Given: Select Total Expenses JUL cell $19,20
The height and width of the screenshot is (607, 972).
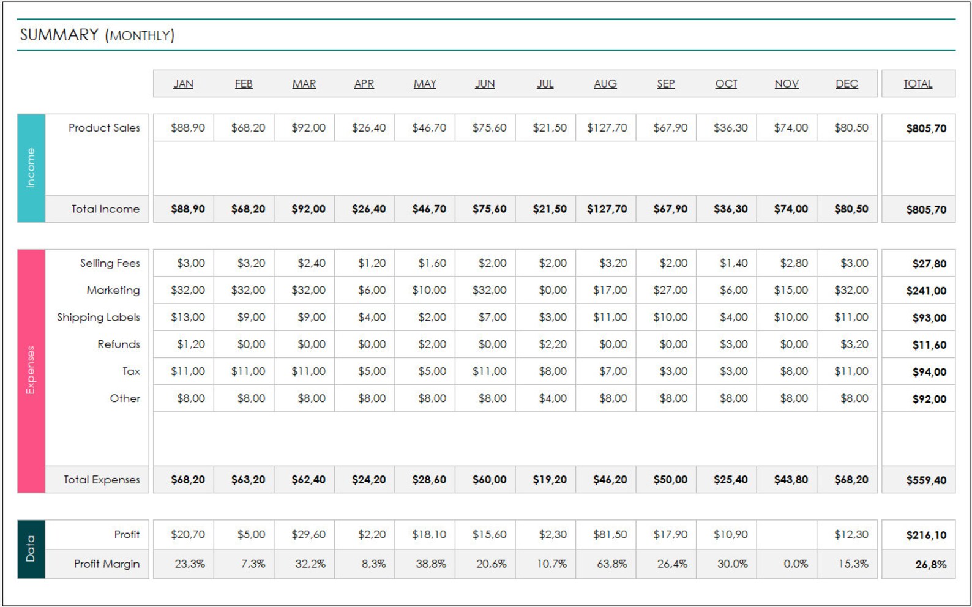Looking at the screenshot, I should click(546, 480).
